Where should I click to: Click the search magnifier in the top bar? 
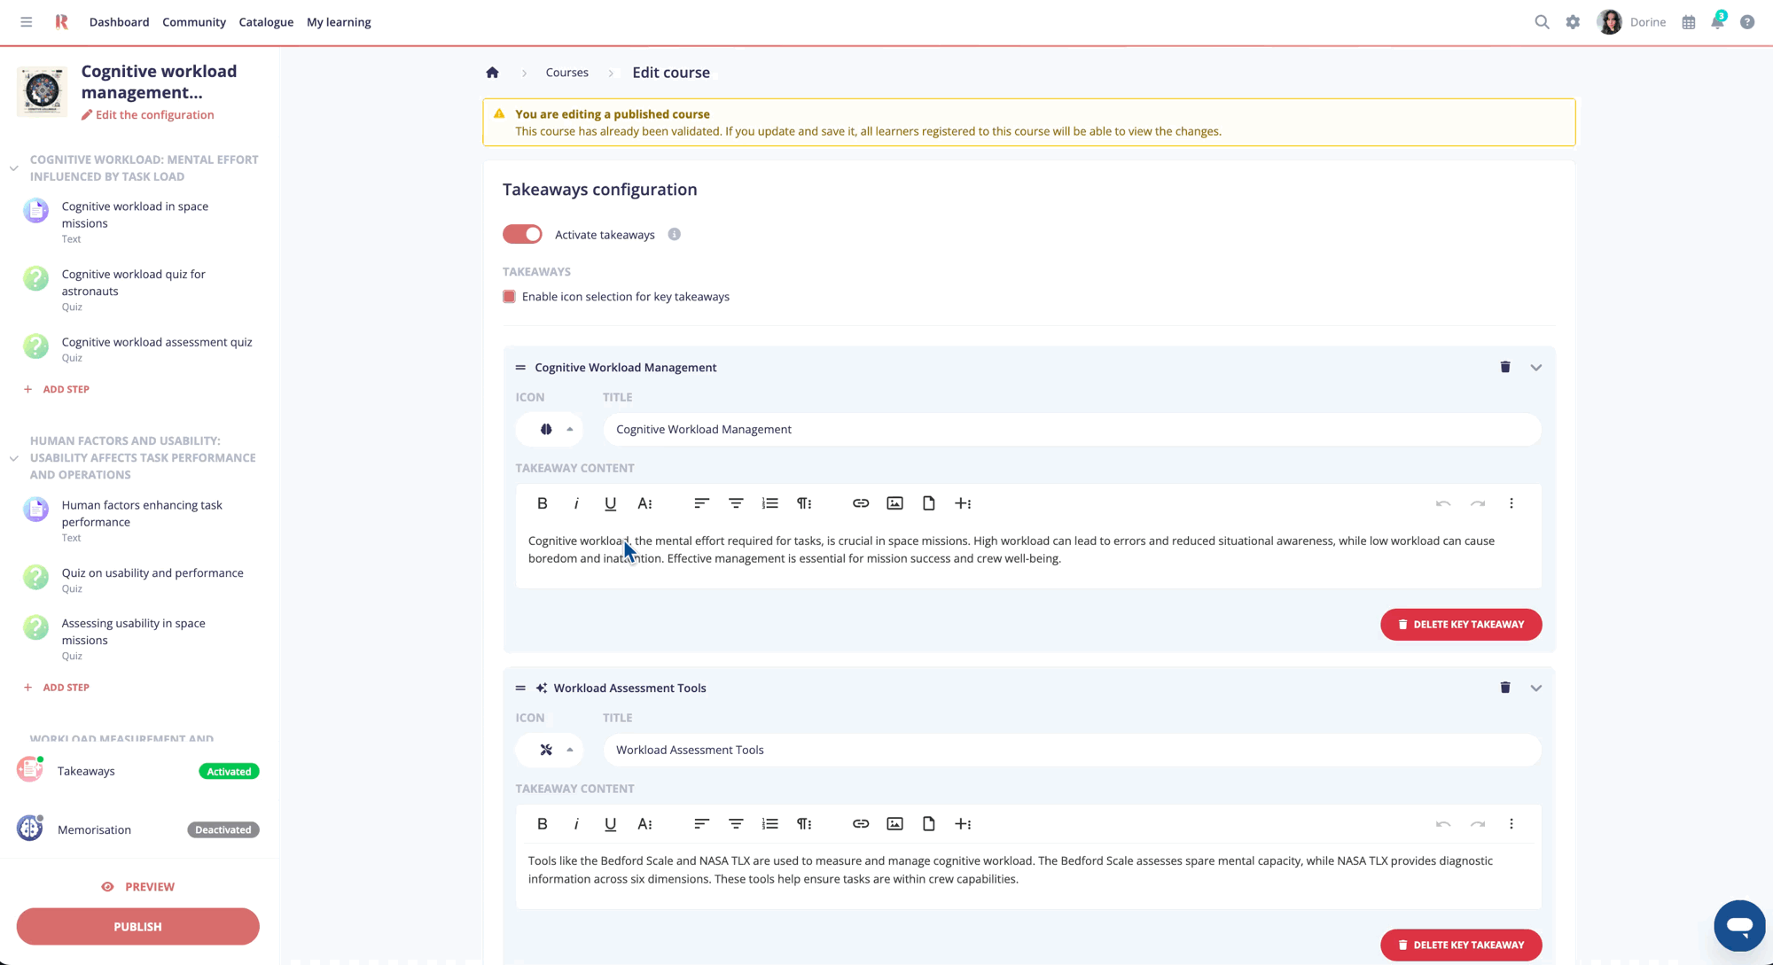point(1542,22)
